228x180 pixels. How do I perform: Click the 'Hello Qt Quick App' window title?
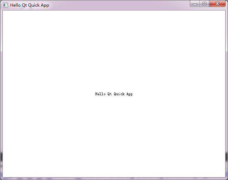click(30, 5)
